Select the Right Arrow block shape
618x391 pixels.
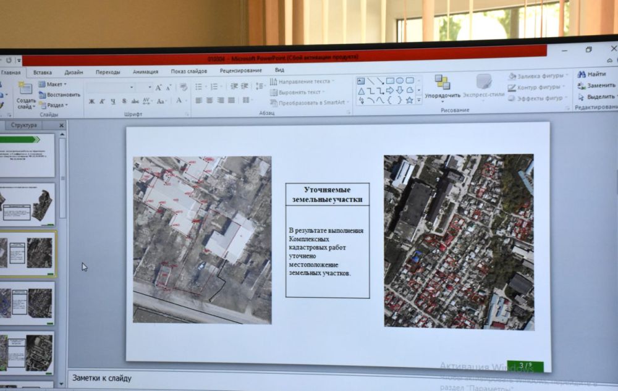(x=390, y=91)
